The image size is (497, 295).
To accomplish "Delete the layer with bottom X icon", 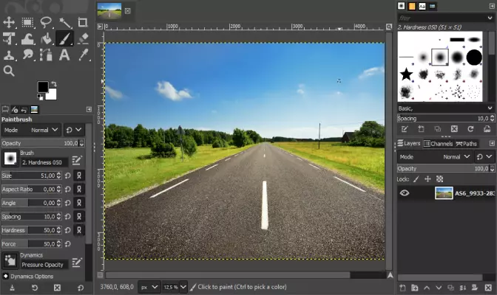I will [x=488, y=288].
